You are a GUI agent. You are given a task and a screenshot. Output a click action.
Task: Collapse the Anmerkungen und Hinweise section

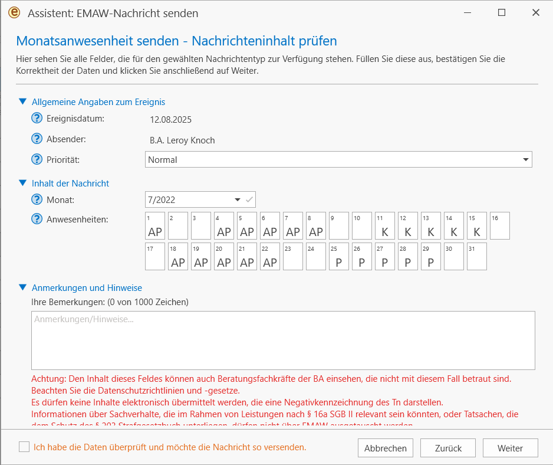[x=22, y=287]
